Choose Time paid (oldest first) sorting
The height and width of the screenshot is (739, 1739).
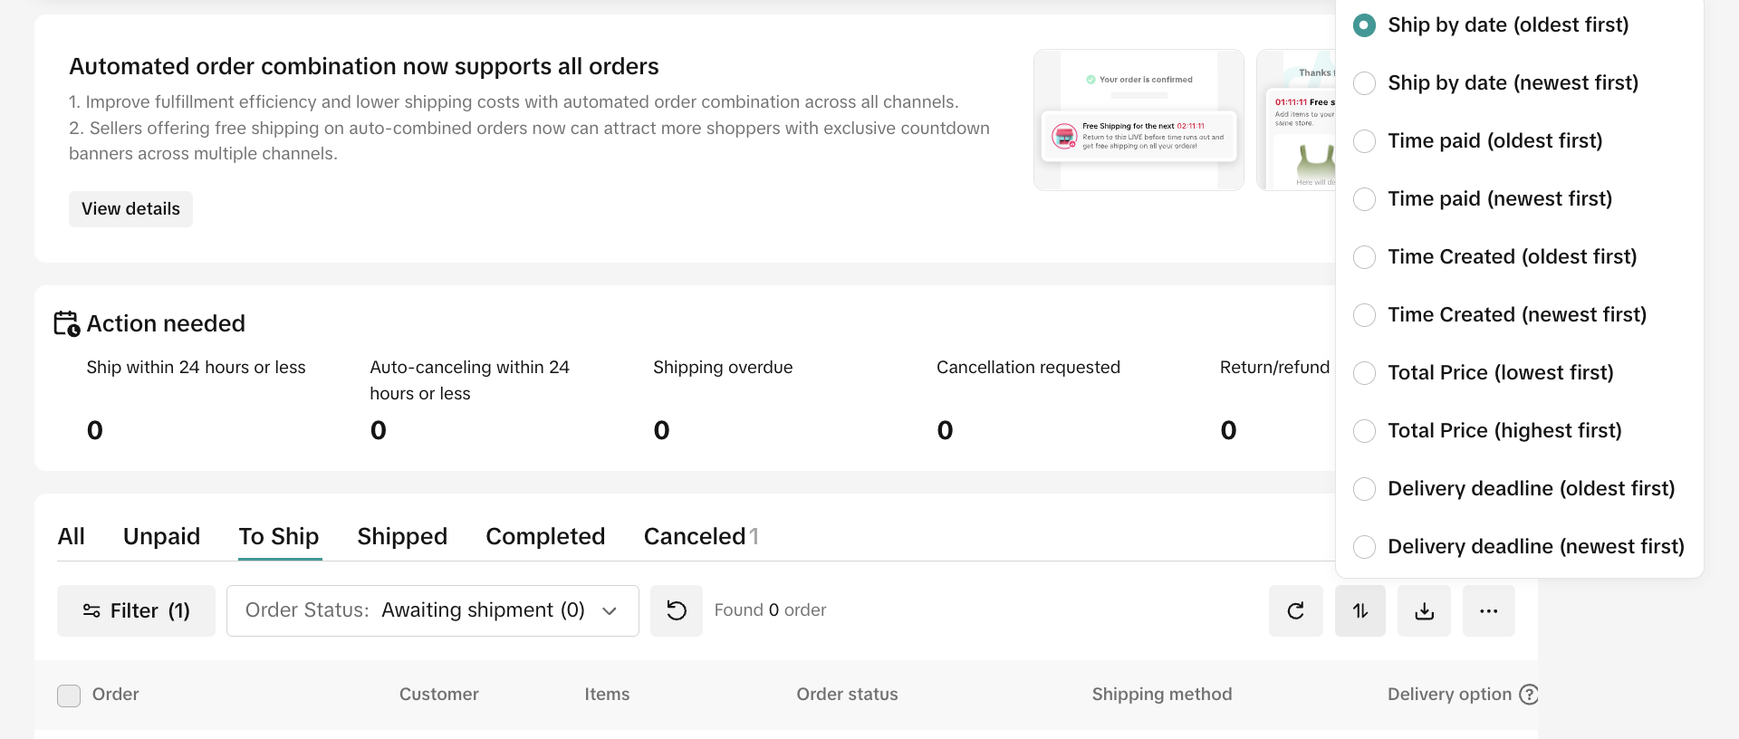point(1364,141)
